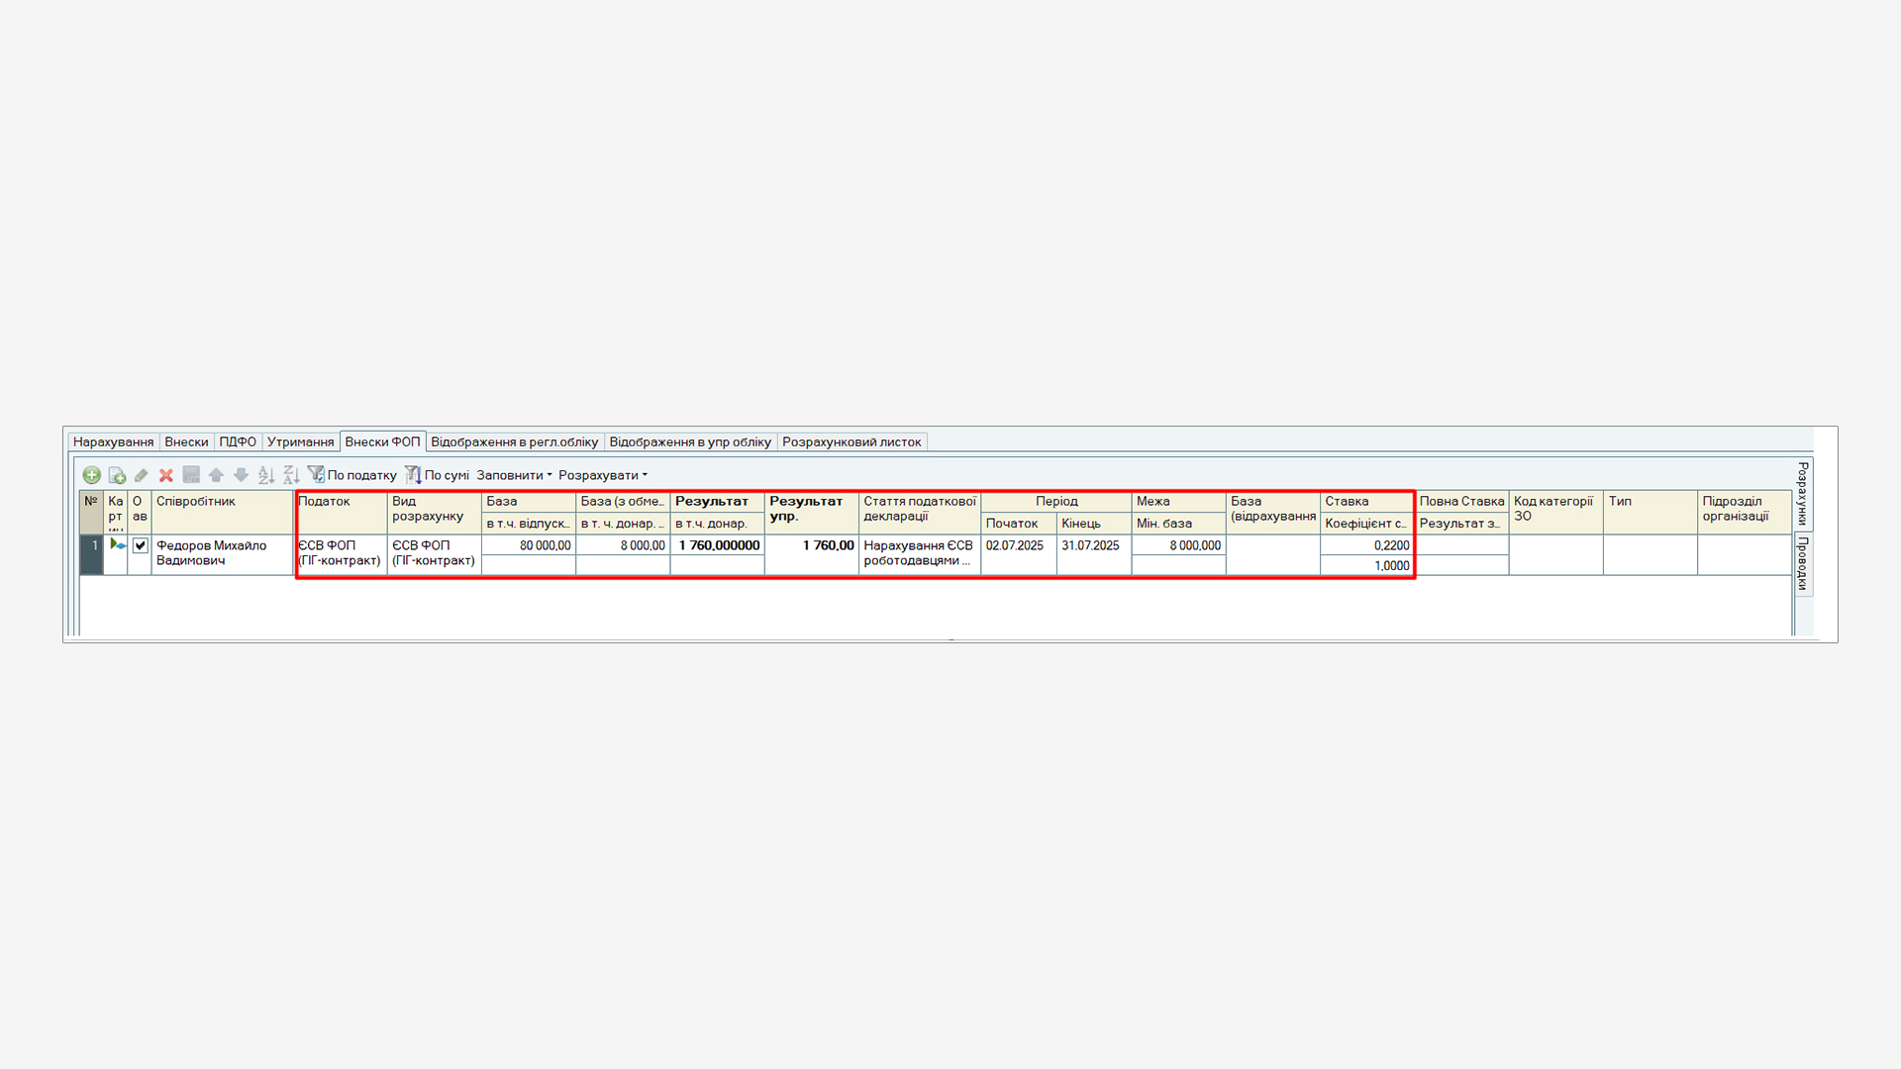Click the Стаття податкової декларації header

pyautogui.click(x=920, y=512)
